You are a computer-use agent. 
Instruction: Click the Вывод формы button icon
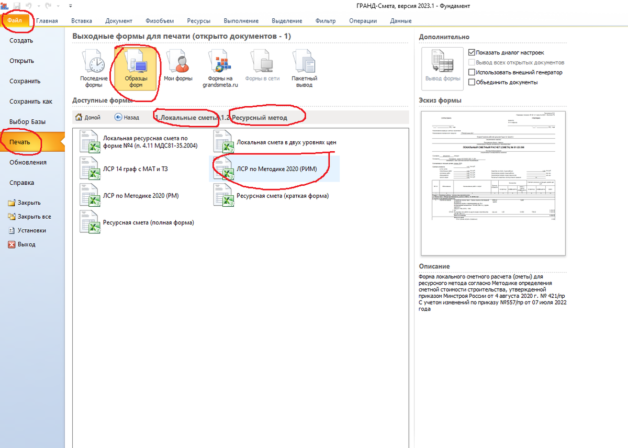[443, 69]
